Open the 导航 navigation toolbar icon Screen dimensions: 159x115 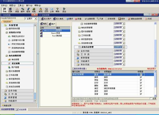click(x=5, y=10)
